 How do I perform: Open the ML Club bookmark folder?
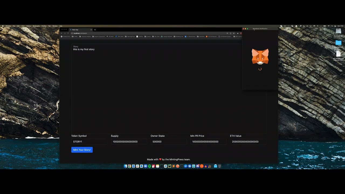156,36
